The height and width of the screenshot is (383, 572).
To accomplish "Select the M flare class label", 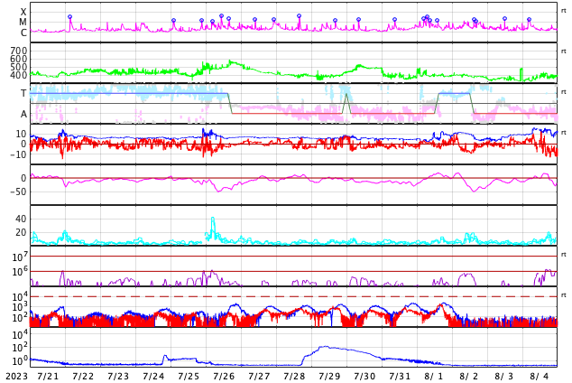I will pos(23,23).
